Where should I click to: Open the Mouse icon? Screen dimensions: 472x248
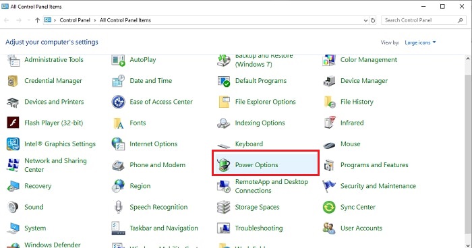pyautogui.click(x=329, y=146)
